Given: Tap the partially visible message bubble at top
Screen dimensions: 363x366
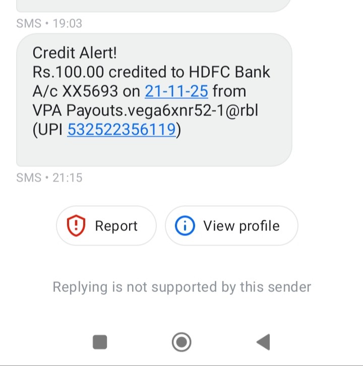Looking at the screenshot, I should pos(154,5).
